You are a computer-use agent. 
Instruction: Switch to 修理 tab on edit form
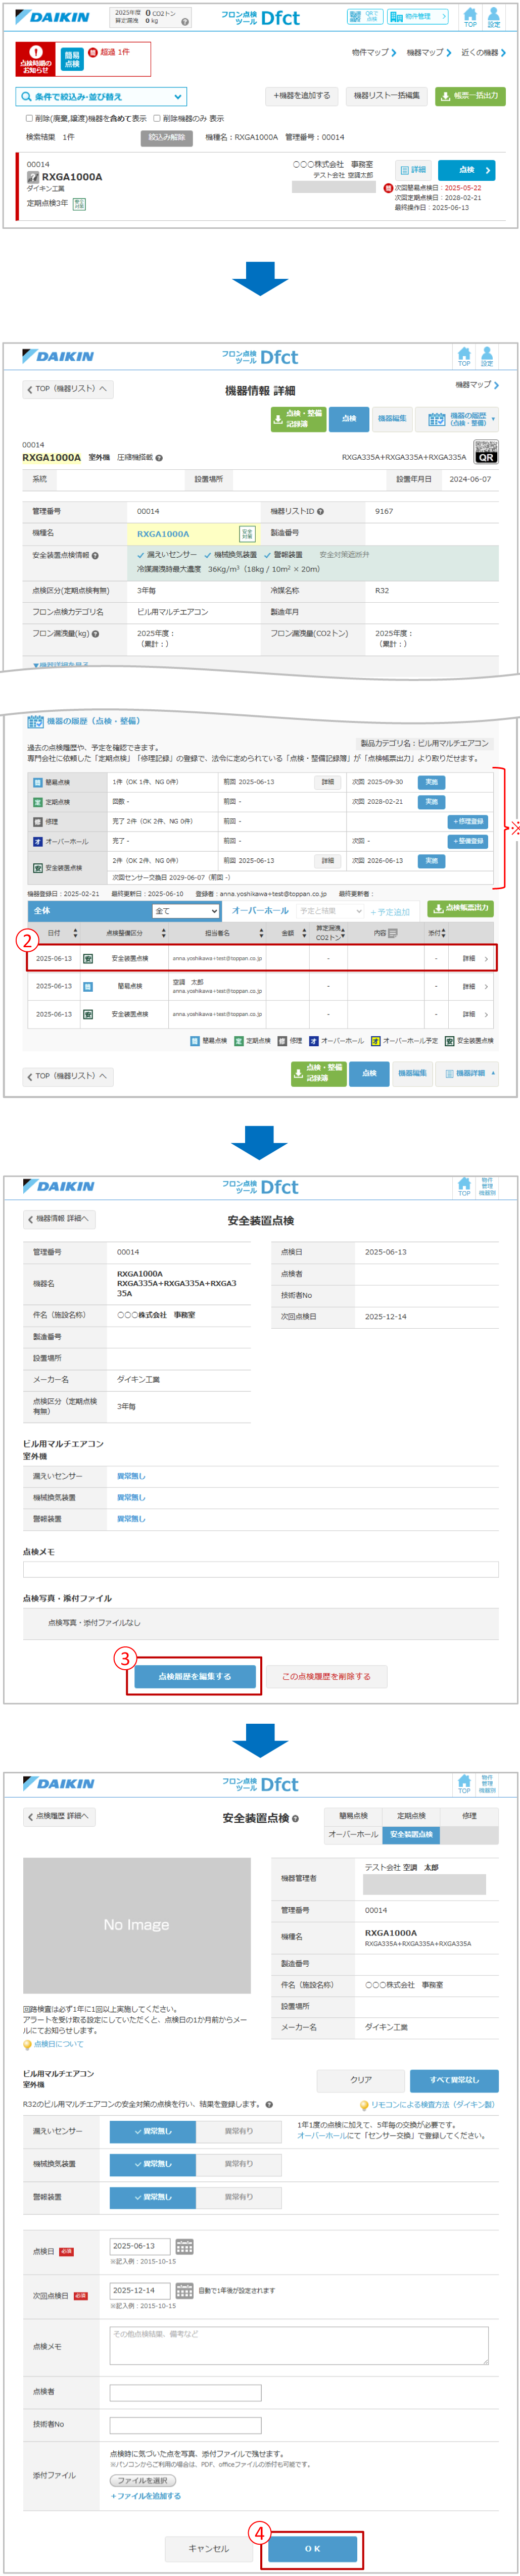pyautogui.click(x=469, y=1815)
